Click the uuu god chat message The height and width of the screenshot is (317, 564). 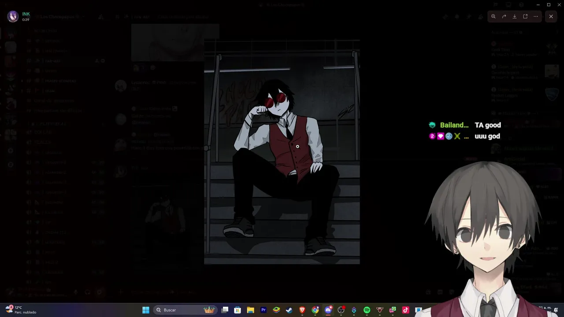tap(487, 136)
